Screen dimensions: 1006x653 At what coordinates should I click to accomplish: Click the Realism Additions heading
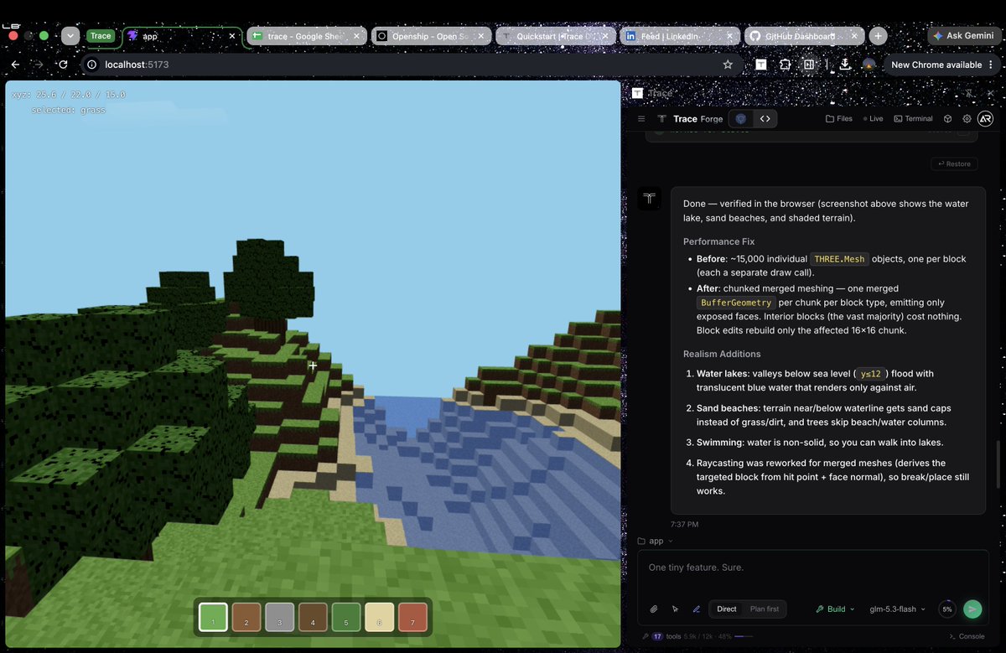722,354
